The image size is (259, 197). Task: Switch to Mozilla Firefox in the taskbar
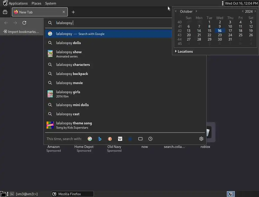pyautogui.click(x=72, y=194)
